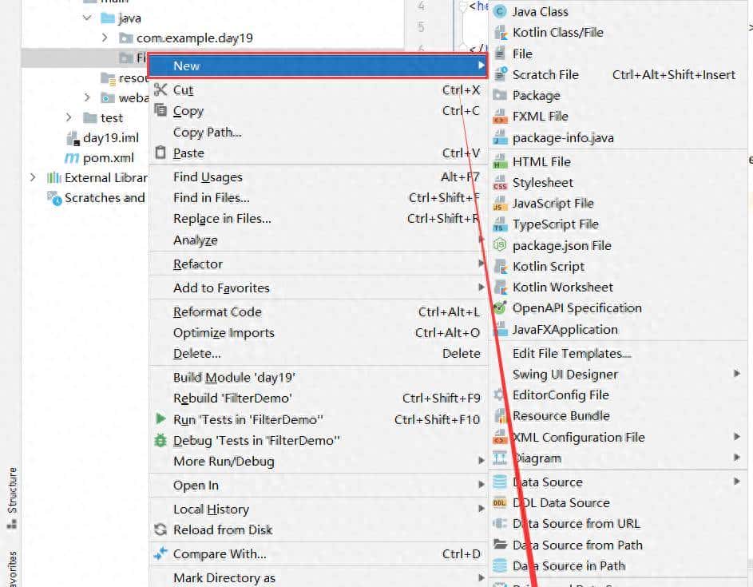Click the JavaFXApplication icon
Image resolution: width=753 pixels, height=587 pixels.
(501, 330)
